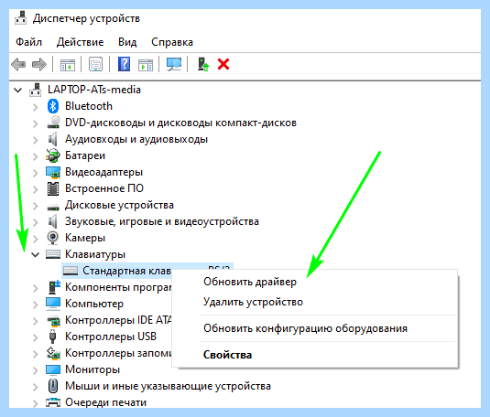Image resolution: width=490 pixels, height=417 pixels.
Task: Open the Файл menu
Action: pyautogui.click(x=28, y=42)
